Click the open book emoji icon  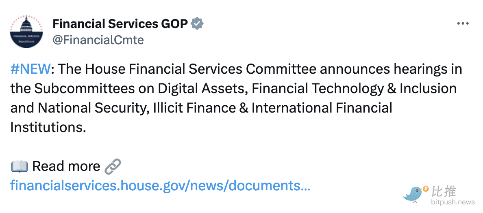[19, 166]
